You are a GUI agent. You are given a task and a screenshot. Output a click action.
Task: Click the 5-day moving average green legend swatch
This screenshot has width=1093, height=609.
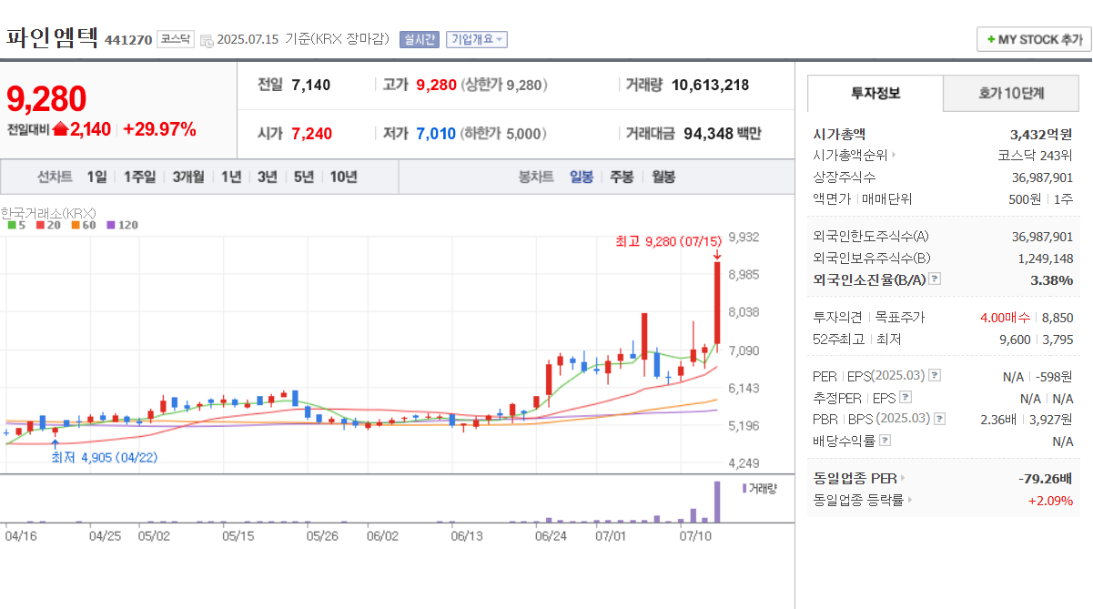(12, 224)
